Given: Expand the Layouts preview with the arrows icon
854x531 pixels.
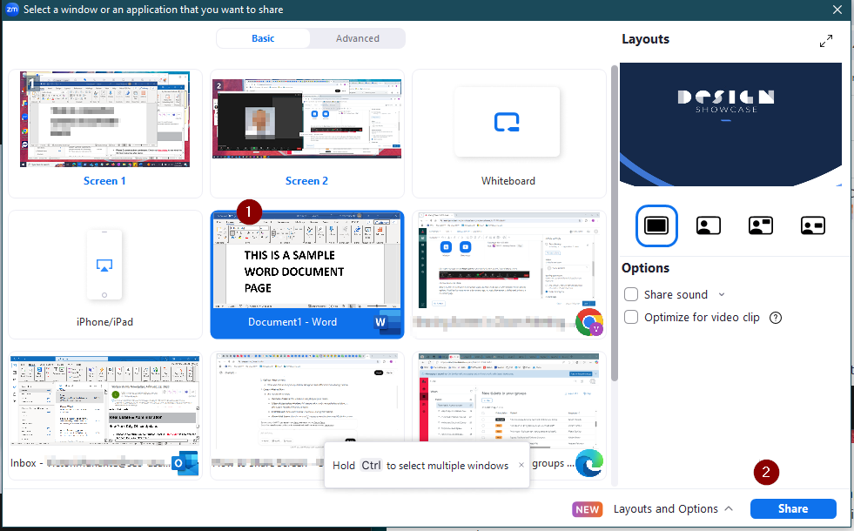Looking at the screenshot, I should 826,41.
